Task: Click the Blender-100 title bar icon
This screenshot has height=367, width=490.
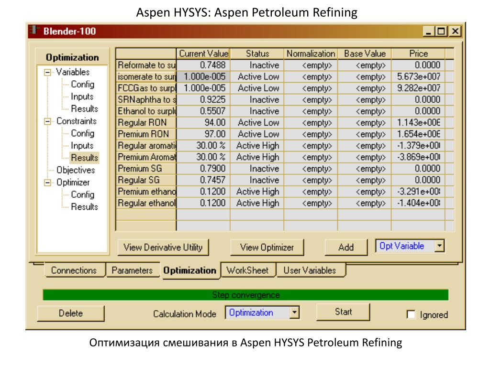Action: (x=34, y=30)
